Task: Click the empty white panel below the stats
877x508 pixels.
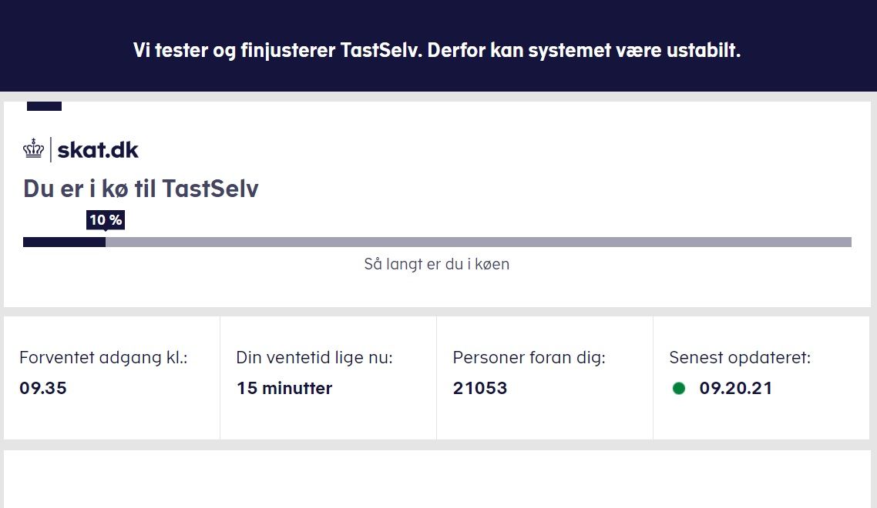Action: [437, 479]
